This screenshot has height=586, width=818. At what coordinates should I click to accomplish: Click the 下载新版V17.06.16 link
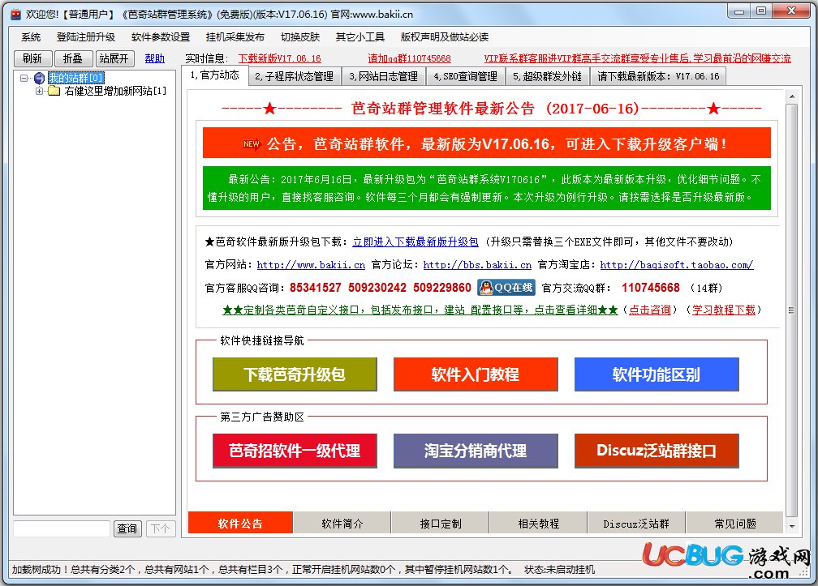click(280, 58)
